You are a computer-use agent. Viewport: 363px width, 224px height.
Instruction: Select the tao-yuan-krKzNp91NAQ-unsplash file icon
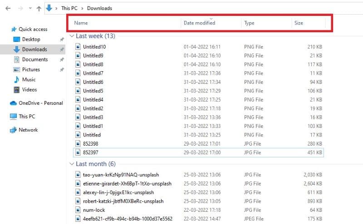[78, 175]
